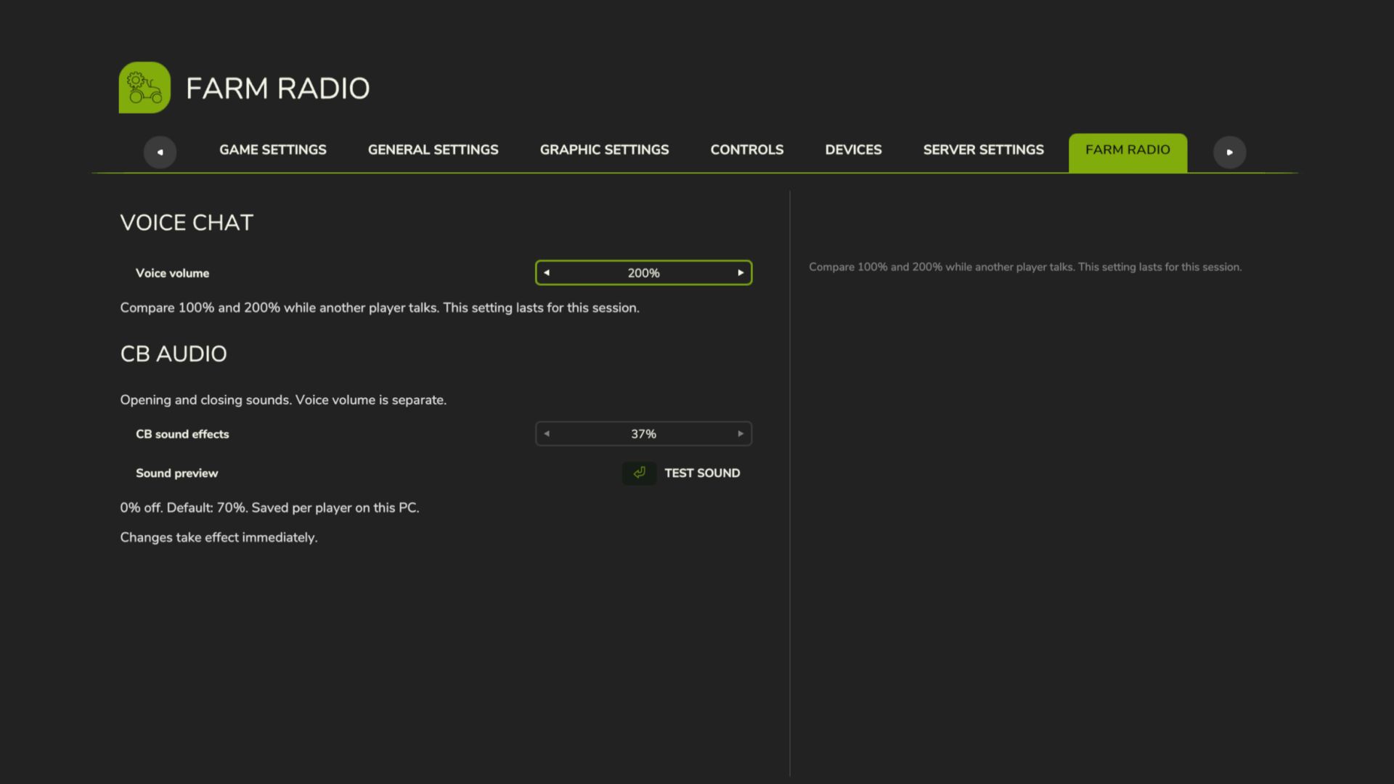The image size is (1394, 784).
Task: Open the Game Settings tab
Action: [273, 150]
